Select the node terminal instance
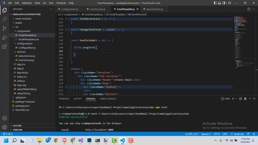Screen dimensions: 258x145 pyautogui.click(x=225, y=99)
